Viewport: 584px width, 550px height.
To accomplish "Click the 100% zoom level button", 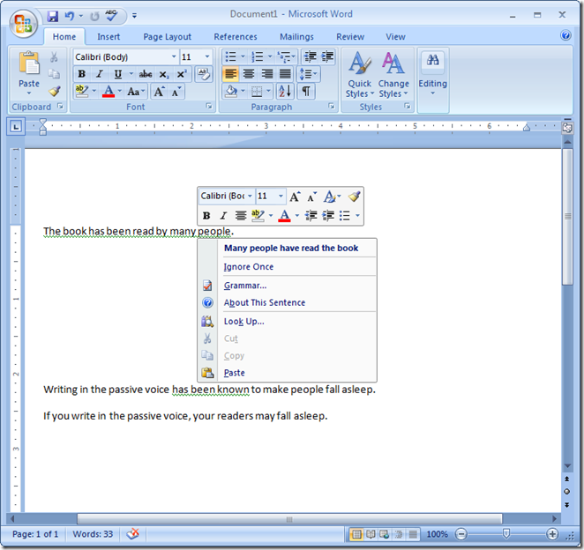I will [437, 534].
